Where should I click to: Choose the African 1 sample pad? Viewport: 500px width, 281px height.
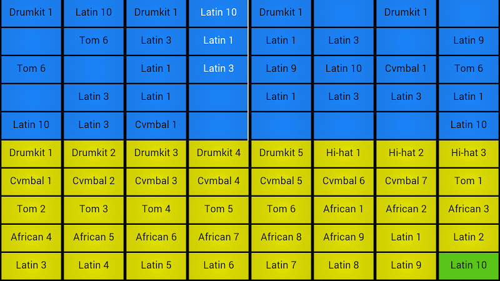point(344,209)
